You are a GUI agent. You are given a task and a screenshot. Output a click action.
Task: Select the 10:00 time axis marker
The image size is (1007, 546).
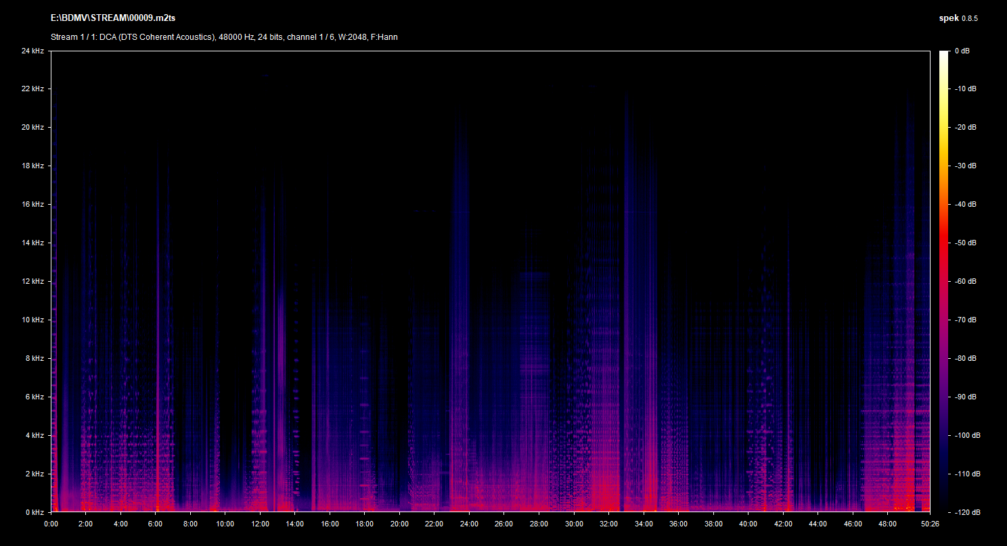pos(225,524)
